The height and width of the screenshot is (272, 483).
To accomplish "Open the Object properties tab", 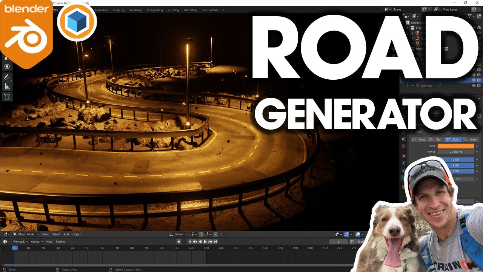I will (403, 156).
